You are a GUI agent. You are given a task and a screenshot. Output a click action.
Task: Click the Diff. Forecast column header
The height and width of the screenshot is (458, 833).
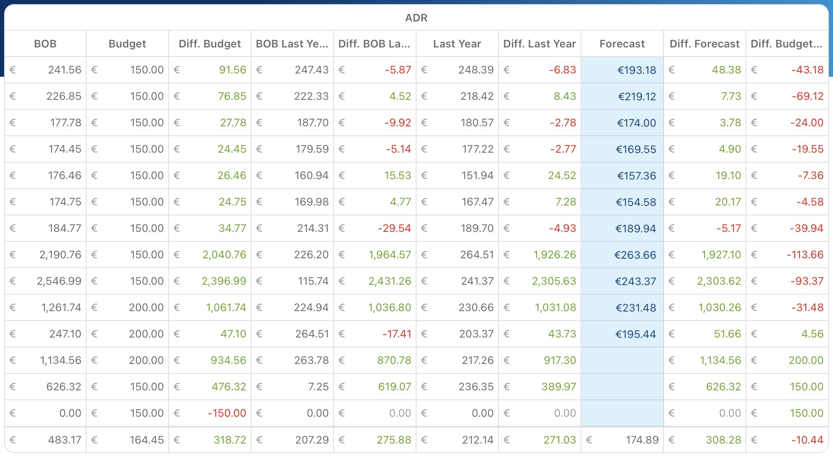(704, 44)
